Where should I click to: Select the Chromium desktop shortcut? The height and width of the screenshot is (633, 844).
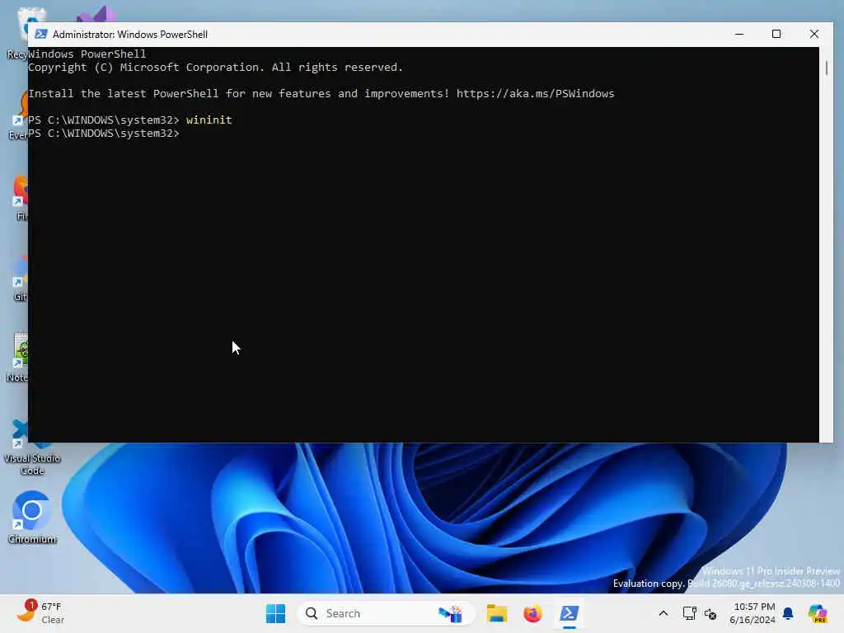pyautogui.click(x=32, y=518)
